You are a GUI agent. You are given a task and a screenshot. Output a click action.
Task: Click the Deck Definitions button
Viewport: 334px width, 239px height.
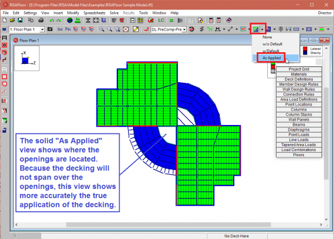299,79
